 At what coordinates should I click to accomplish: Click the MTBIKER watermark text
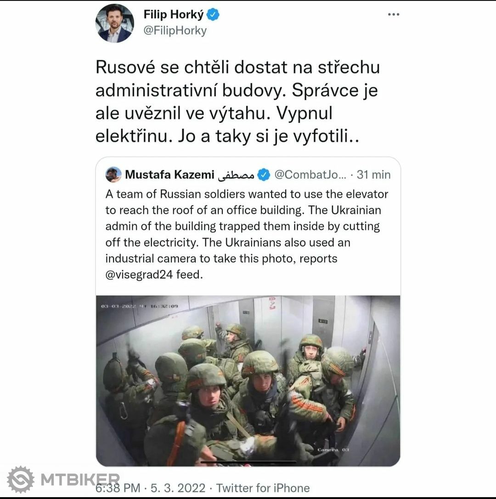(80, 480)
